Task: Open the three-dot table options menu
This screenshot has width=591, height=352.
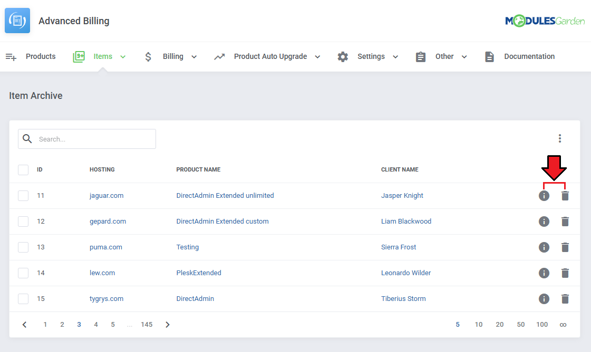Action: (560, 138)
